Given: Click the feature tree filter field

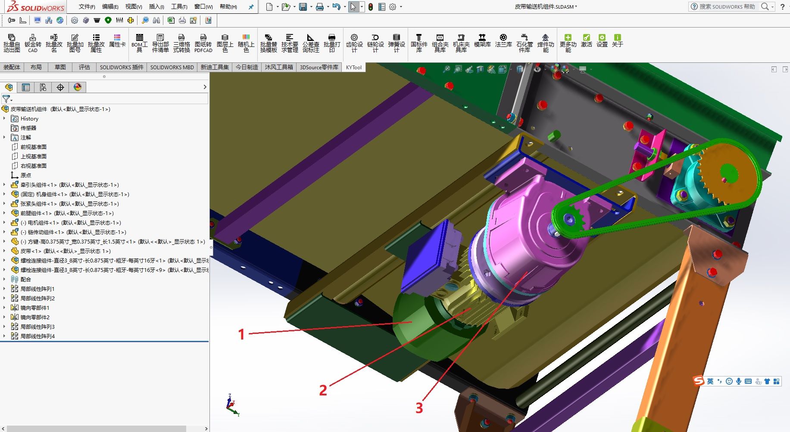Looking at the screenshot, I should [x=106, y=99].
